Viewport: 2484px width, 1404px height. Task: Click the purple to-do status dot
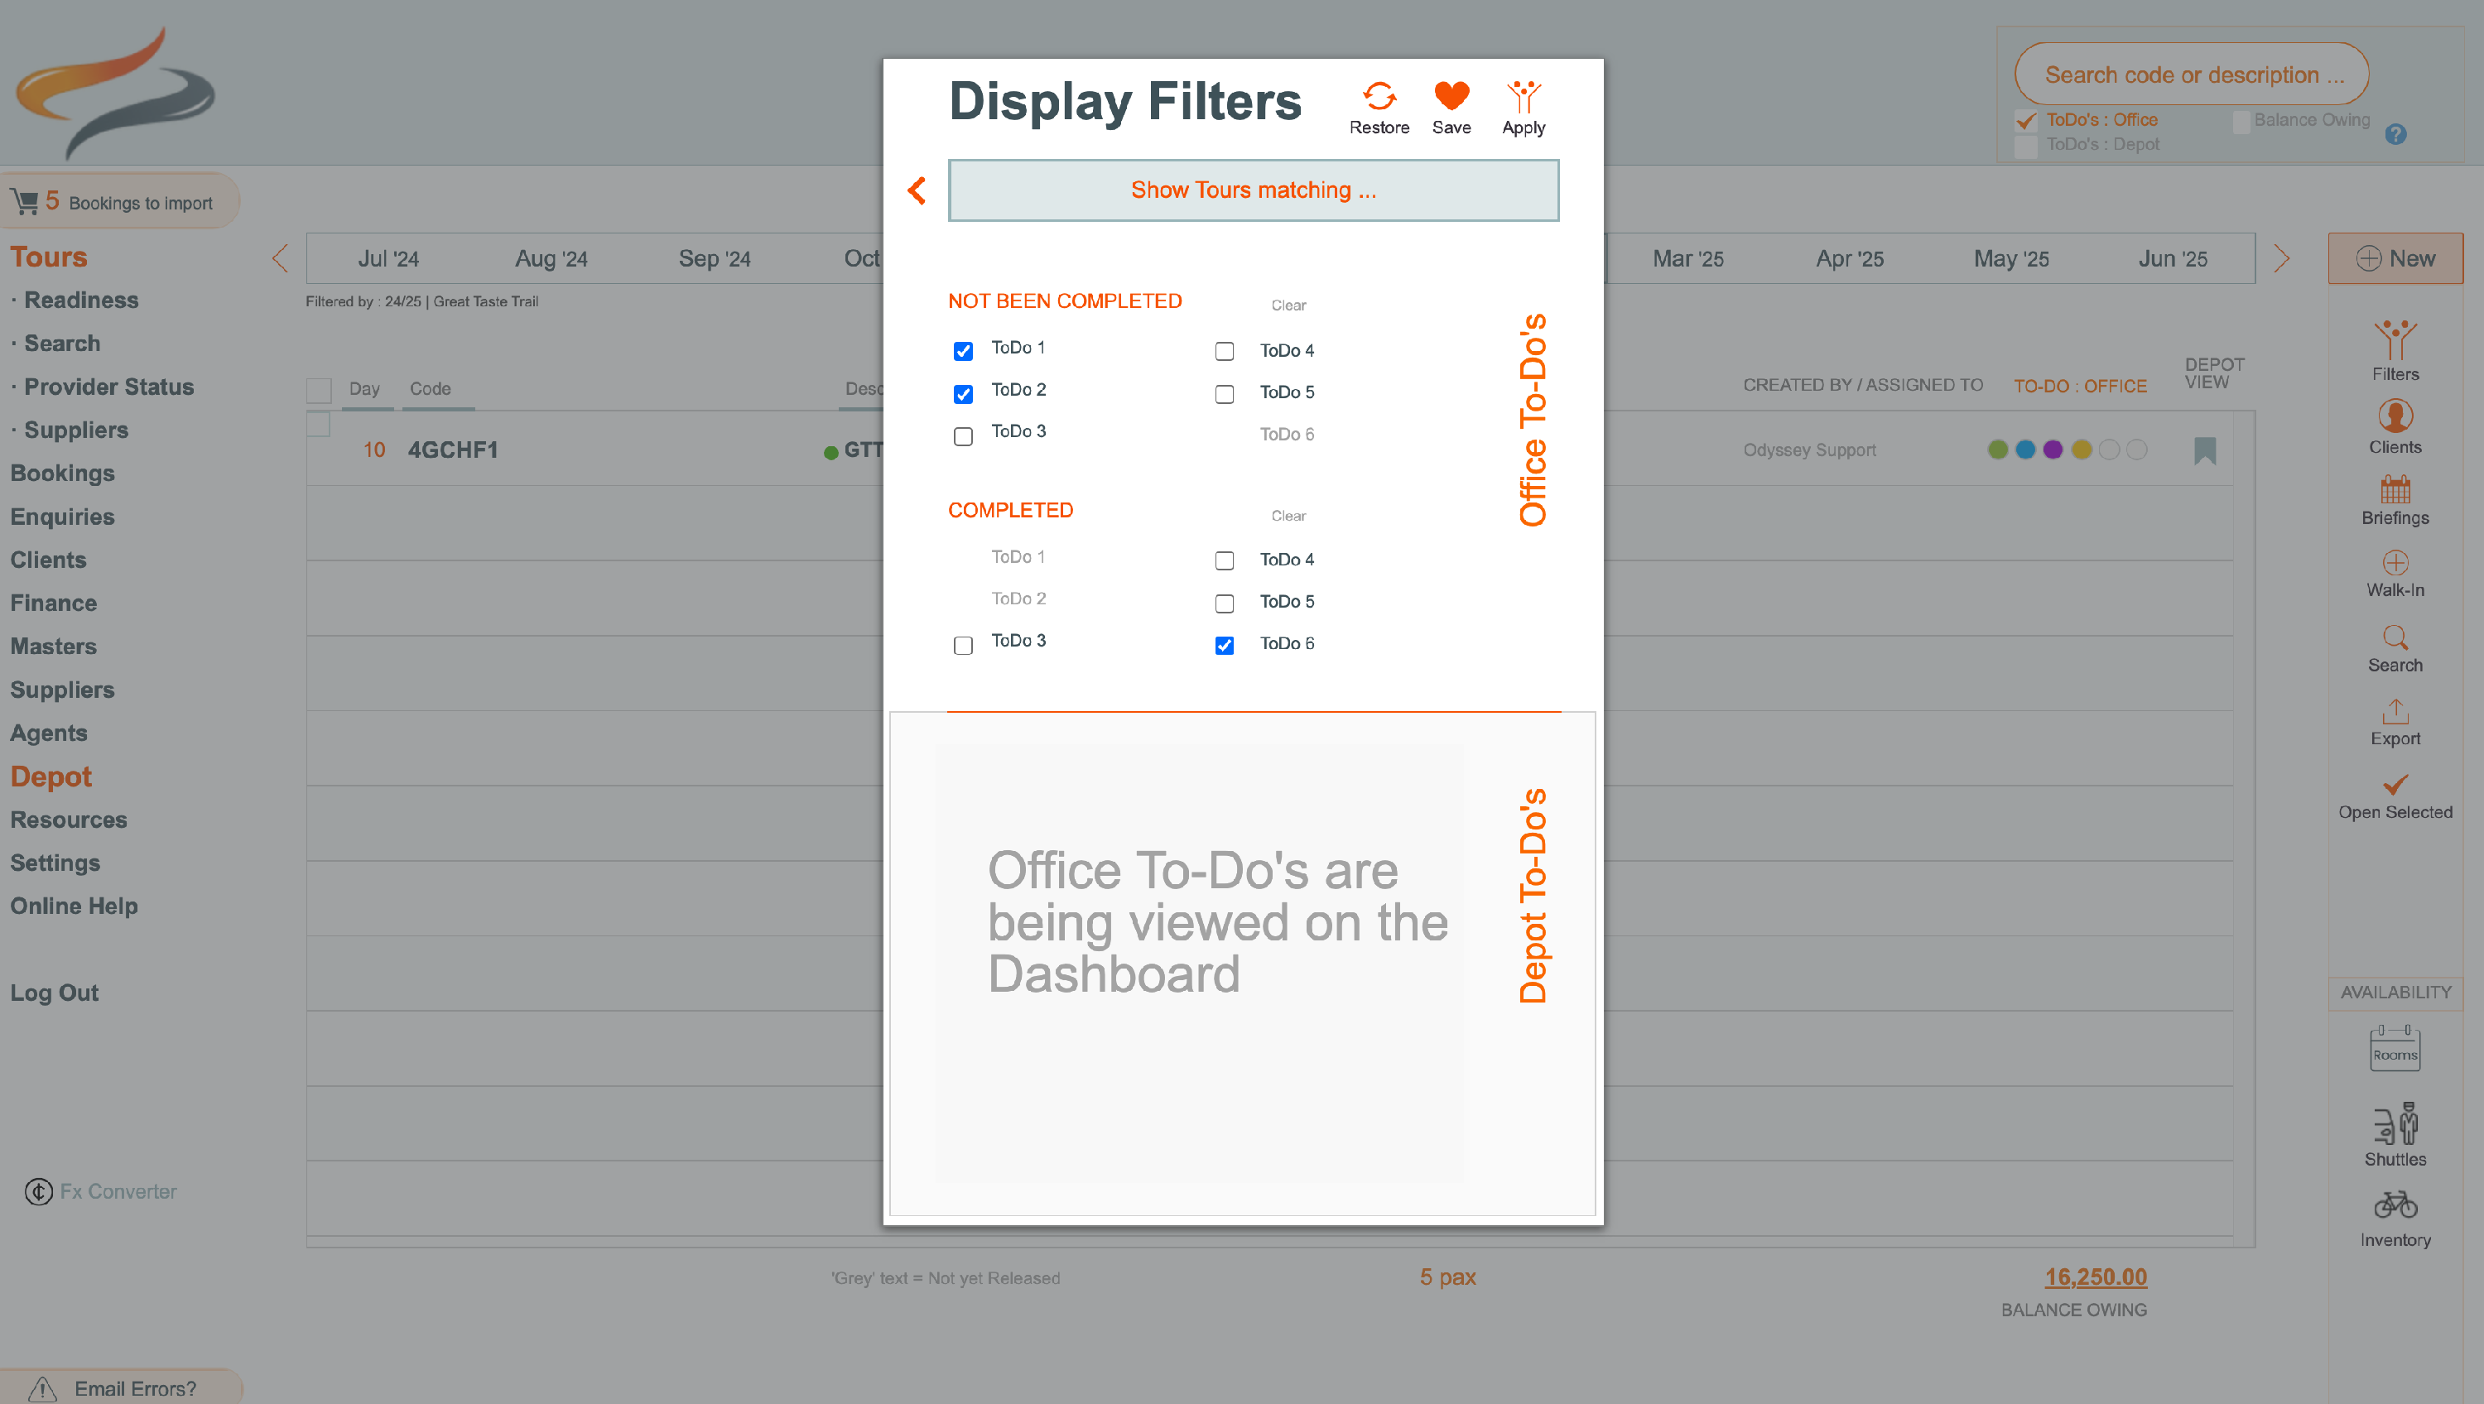(x=2053, y=450)
